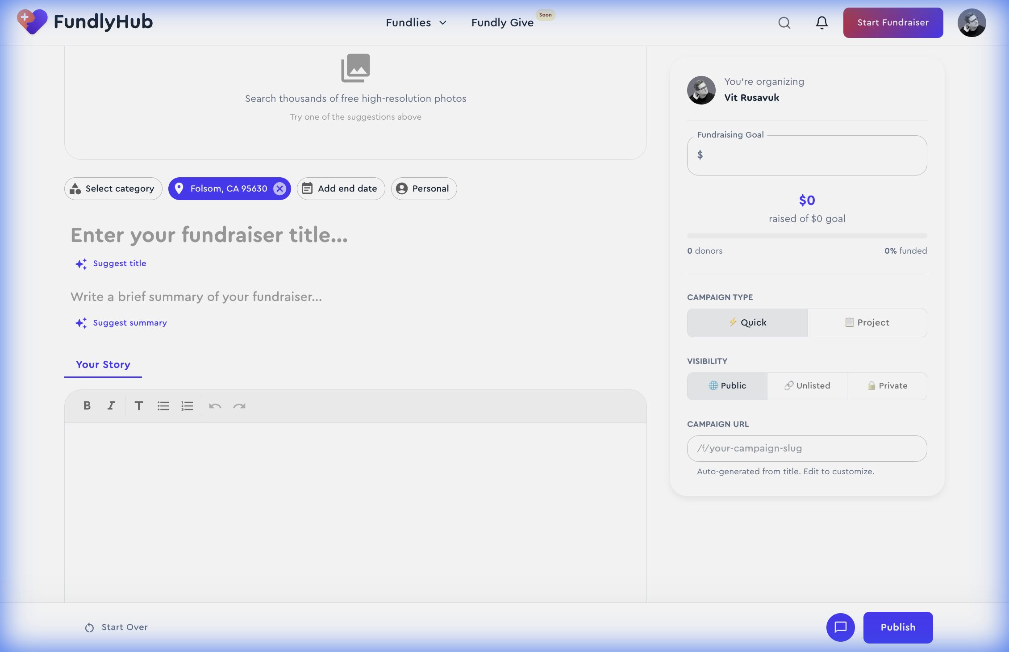The image size is (1009, 652).
Task: Set visibility to Private
Action: click(887, 386)
